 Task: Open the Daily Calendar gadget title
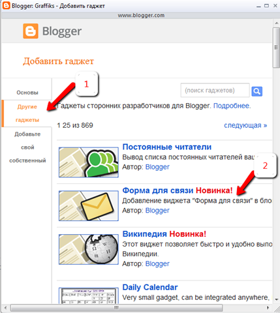click(150, 288)
